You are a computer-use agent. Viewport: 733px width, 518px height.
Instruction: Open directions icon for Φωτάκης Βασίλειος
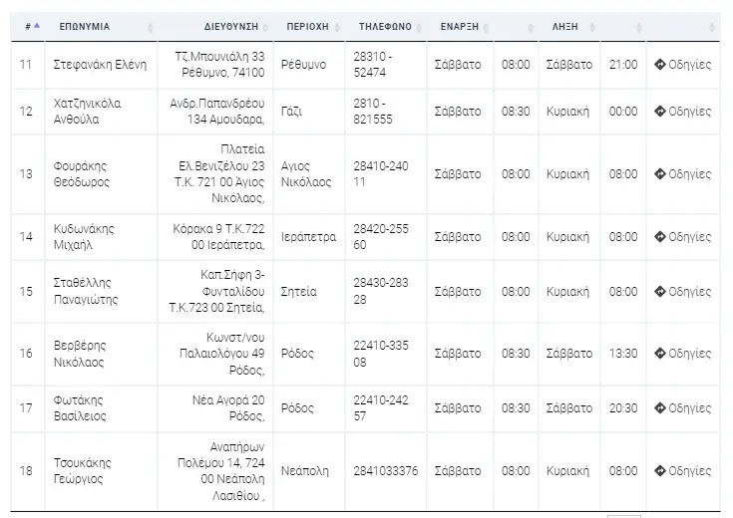point(659,408)
